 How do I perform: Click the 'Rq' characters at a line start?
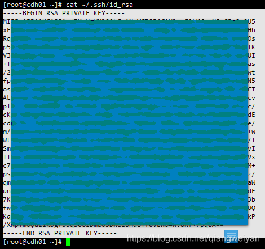coord(7,38)
